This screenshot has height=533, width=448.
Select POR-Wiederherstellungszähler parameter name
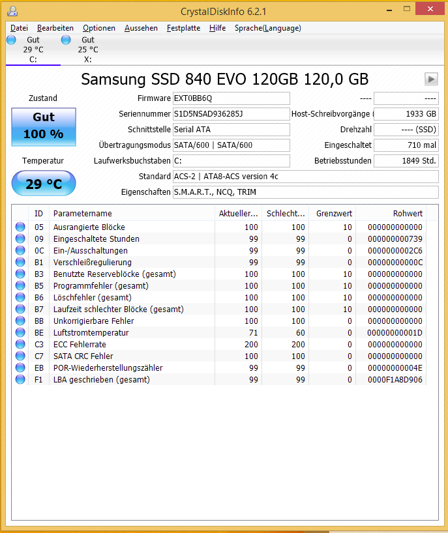pos(108,367)
